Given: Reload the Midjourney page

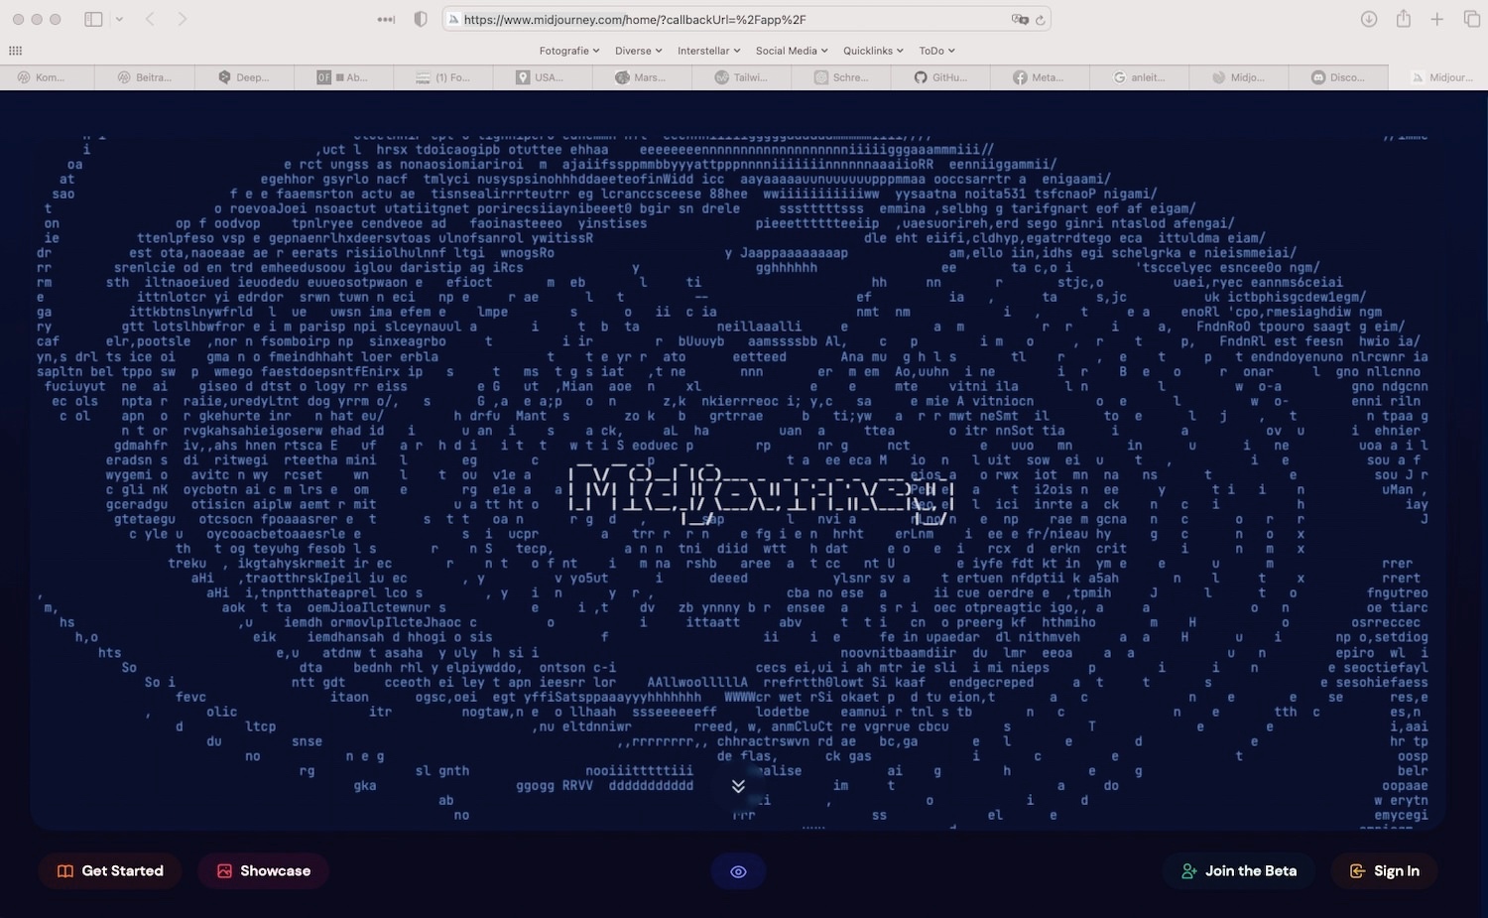Looking at the screenshot, I should point(1040,20).
